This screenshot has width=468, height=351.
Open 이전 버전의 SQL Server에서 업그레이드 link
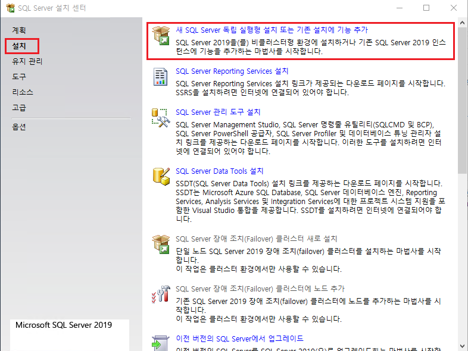tap(240, 339)
